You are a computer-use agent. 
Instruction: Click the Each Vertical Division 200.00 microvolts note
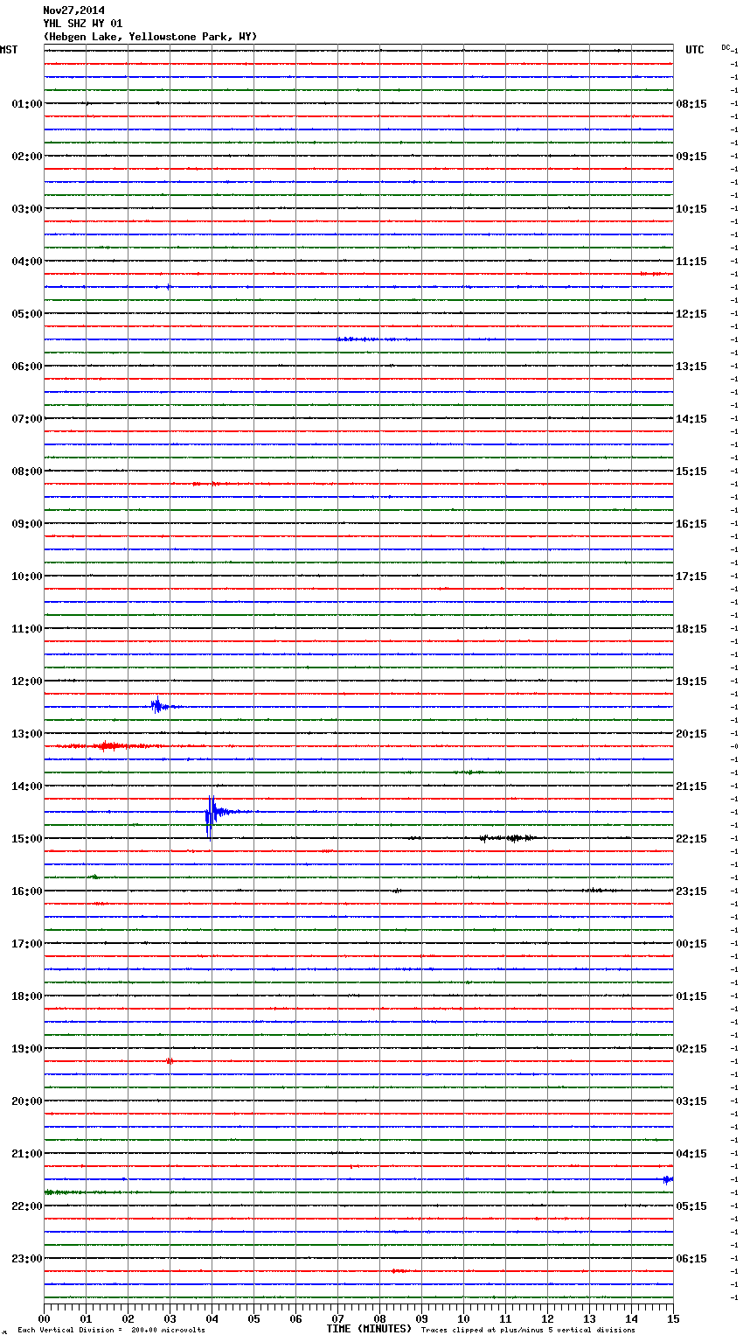[x=111, y=1331]
